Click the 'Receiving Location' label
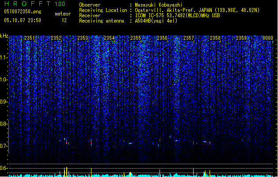 (x=103, y=10)
